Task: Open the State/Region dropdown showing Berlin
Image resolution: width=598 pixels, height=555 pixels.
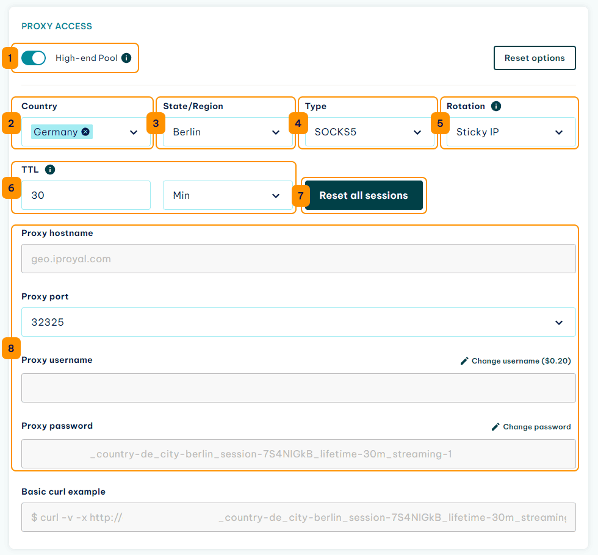Action: click(x=228, y=132)
